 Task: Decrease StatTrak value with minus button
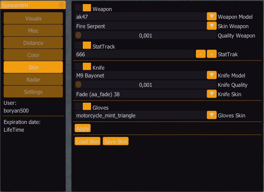(x=201, y=54)
